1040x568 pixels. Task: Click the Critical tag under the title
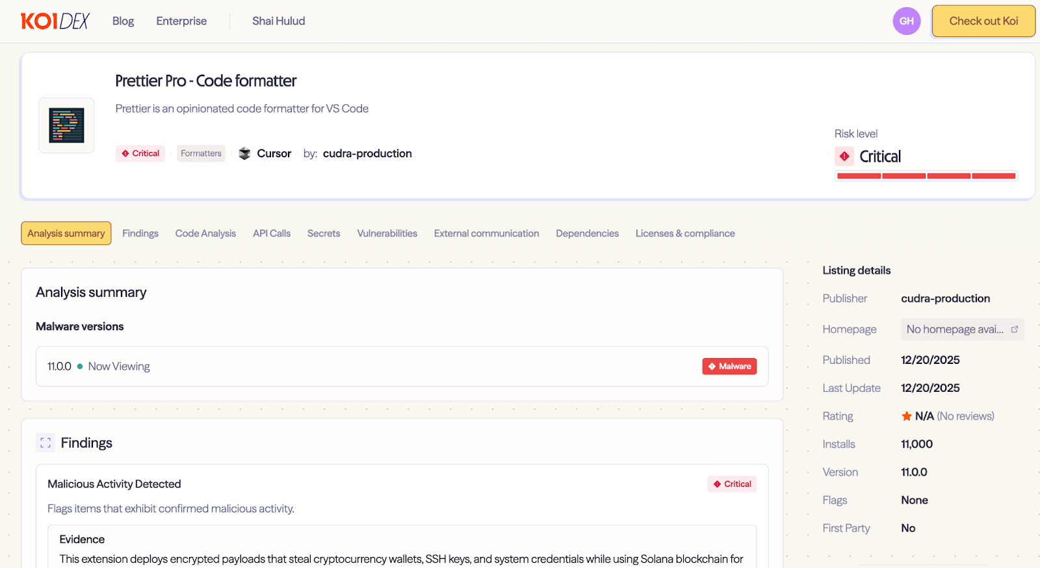click(x=140, y=153)
